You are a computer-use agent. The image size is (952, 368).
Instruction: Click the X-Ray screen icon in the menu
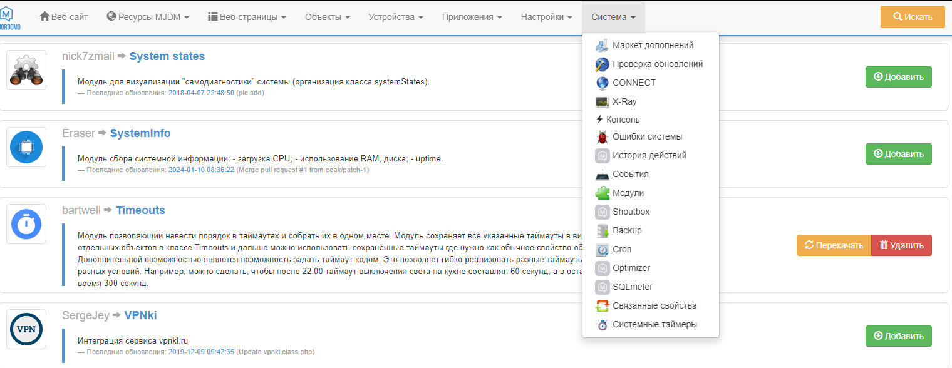601,101
